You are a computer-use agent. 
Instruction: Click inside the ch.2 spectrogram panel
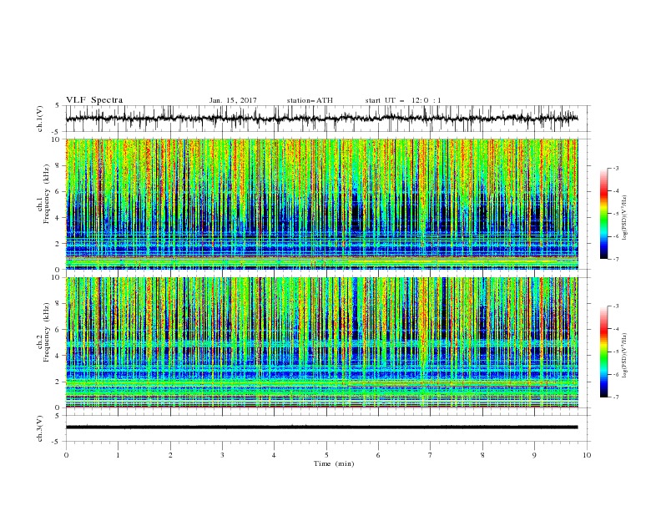coord(321,342)
